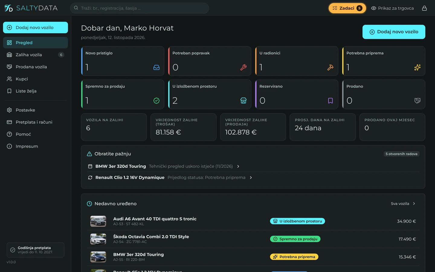
Task: Click check badge icon on Godišnja pretplata
Action: click(x=13, y=250)
